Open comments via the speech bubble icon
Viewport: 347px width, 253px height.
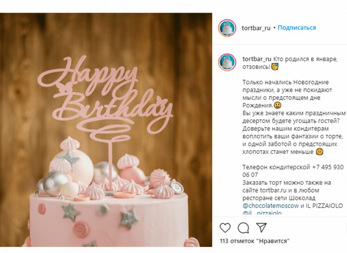pos(243,227)
